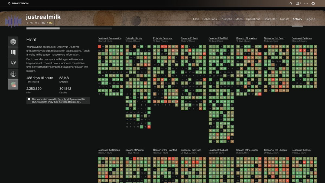Switch to the Collections tab
The height and width of the screenshot is (183, 325).
[x=210, y=19]
